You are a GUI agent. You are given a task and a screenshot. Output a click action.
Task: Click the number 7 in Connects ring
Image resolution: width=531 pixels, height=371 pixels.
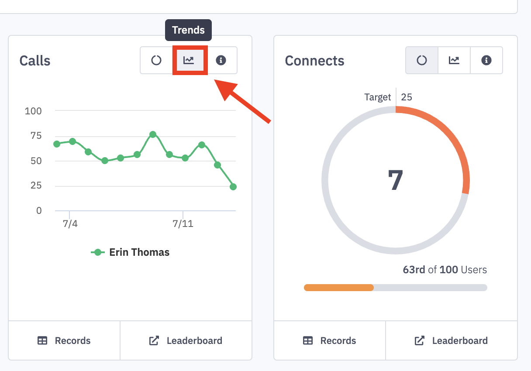point(395,180)
